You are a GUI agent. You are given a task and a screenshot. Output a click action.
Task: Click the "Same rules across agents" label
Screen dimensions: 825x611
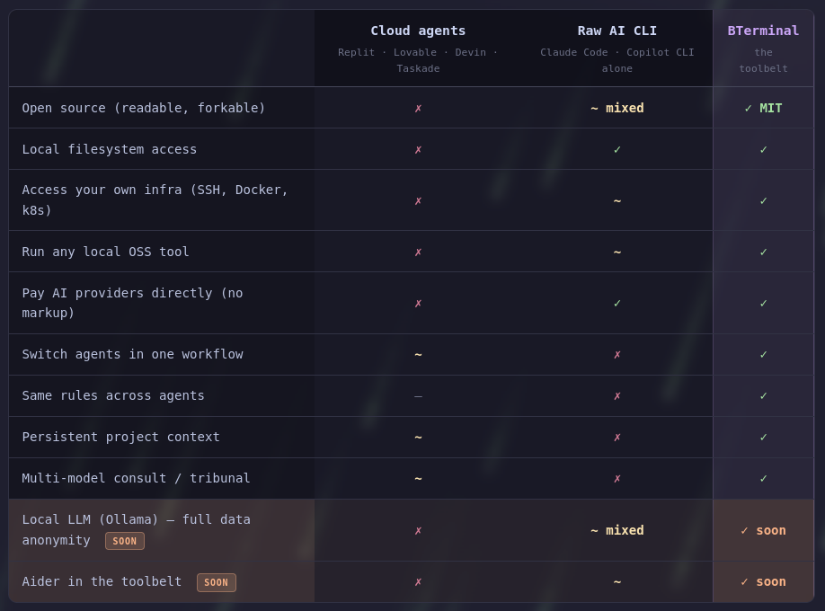(112, 395)
